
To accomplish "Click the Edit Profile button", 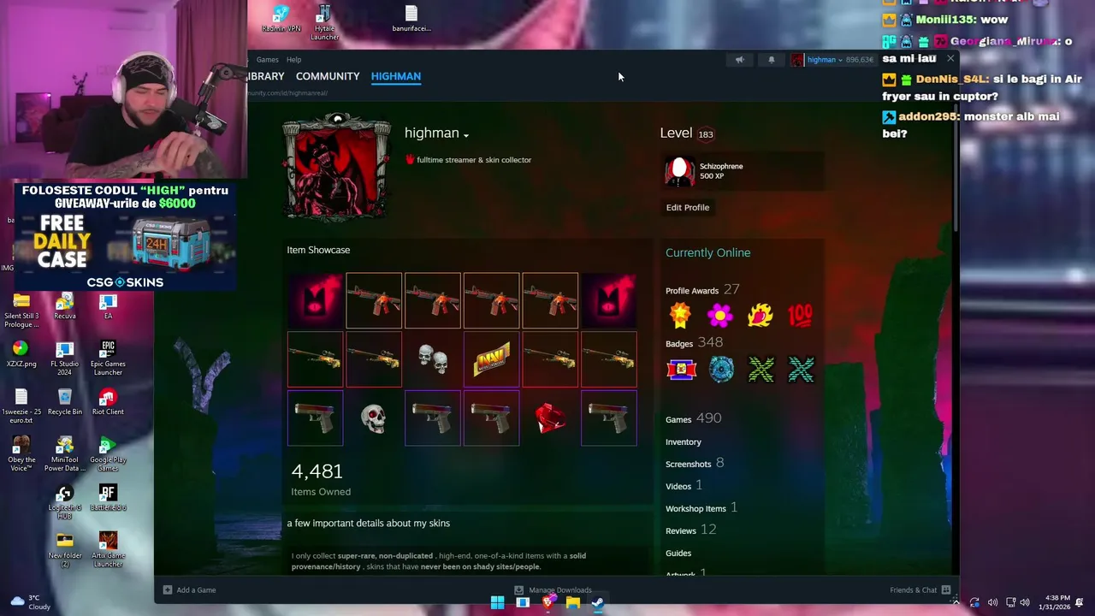I will pyautogui.click(x=688, y=207).
